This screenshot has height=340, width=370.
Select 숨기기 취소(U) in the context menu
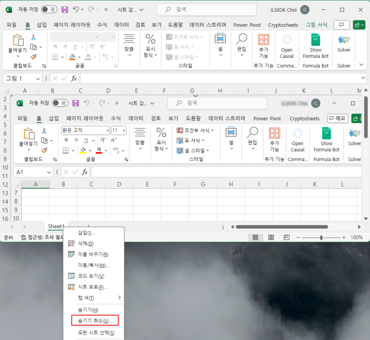(x=95, y=321)
